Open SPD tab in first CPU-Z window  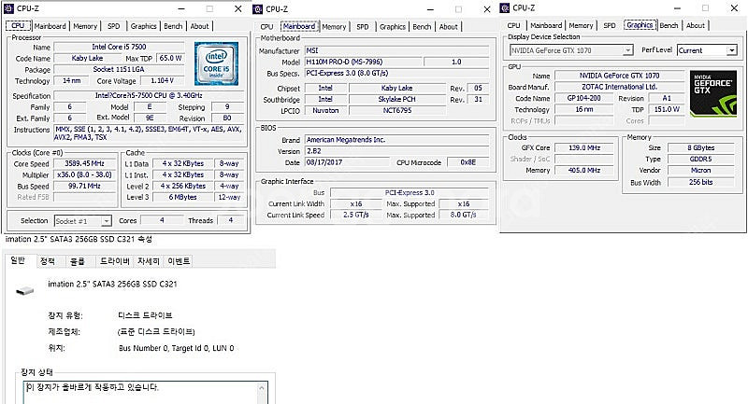pos(113,26)
